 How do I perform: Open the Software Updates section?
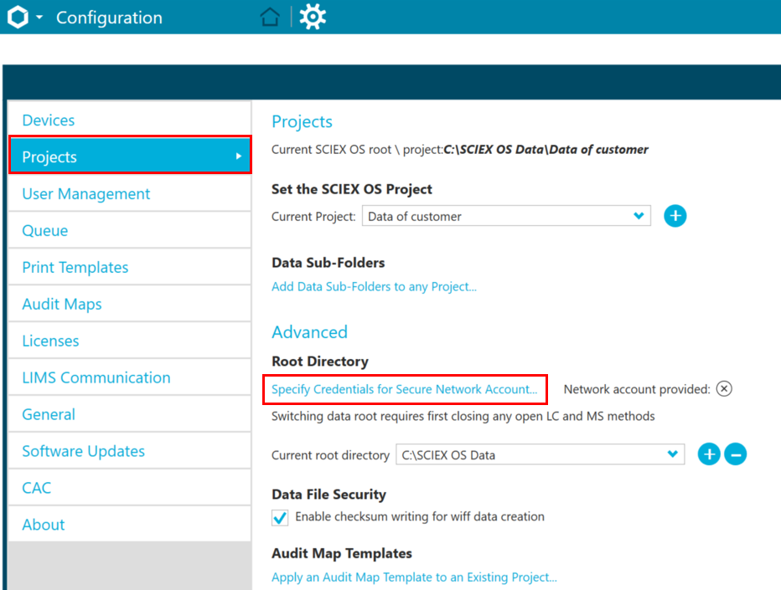click(x=84, y=451)
